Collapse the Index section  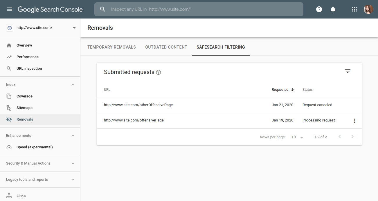click(x=73, y=84)
